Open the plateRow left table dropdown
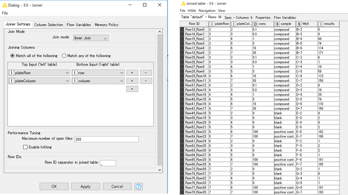 click(x=39, y=73)
